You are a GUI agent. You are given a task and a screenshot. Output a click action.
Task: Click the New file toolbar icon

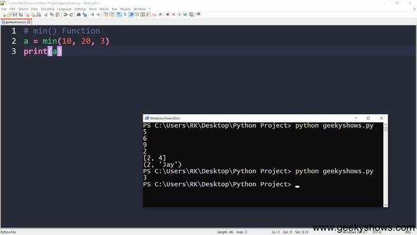[4, 14]
